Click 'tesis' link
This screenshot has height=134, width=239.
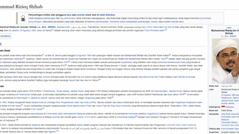pyautogui.click(x=148, y=117)
